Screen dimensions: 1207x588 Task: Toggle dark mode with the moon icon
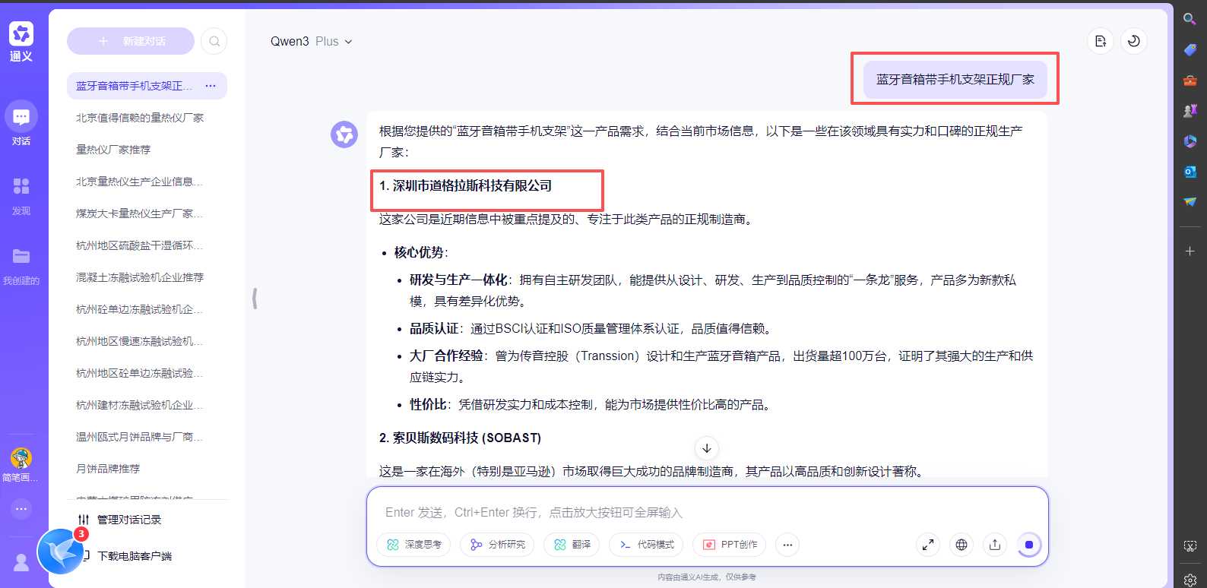tap(1134, 41)
